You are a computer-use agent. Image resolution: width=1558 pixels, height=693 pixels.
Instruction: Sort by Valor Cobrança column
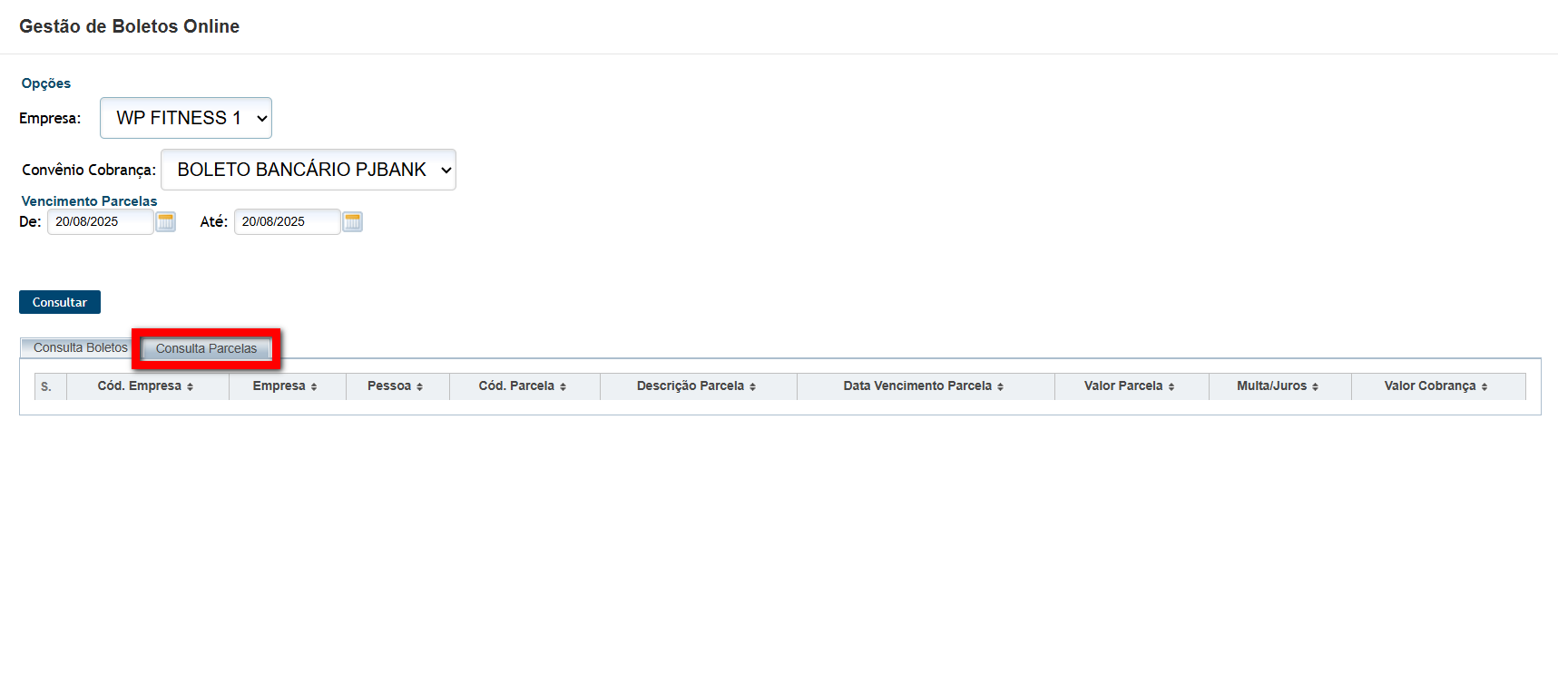[x=1437, y=386]
